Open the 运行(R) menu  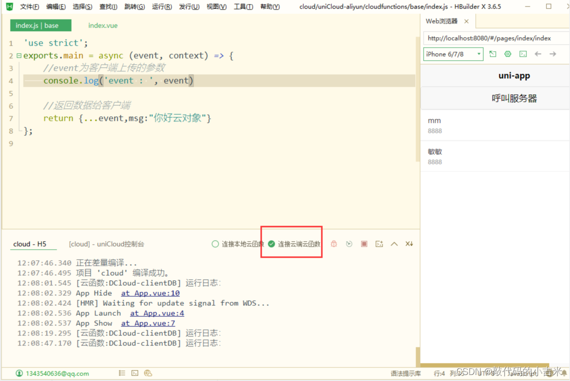coord(162,7)
